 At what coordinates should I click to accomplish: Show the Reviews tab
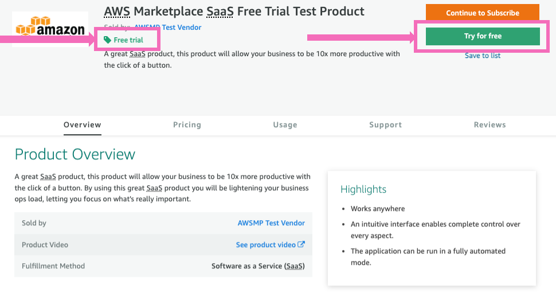pyautogui.click(x=490, y=124)
